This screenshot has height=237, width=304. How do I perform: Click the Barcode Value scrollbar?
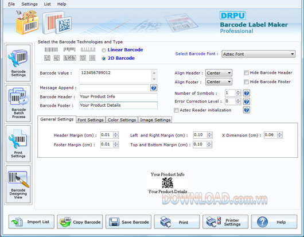click(x=154, y=76)
